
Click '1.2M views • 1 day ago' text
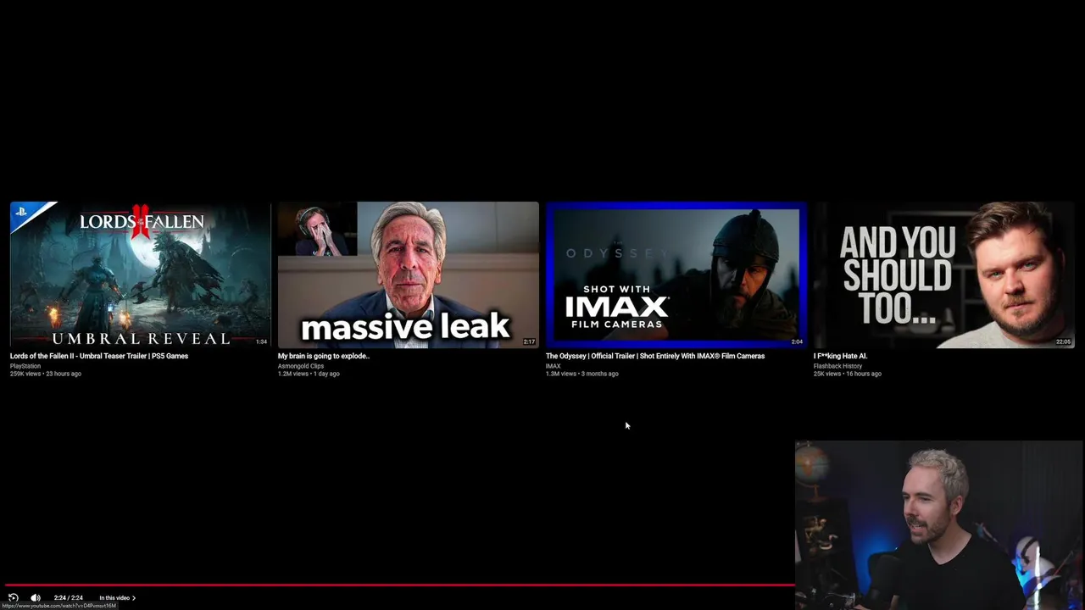[x=309, y=374]
